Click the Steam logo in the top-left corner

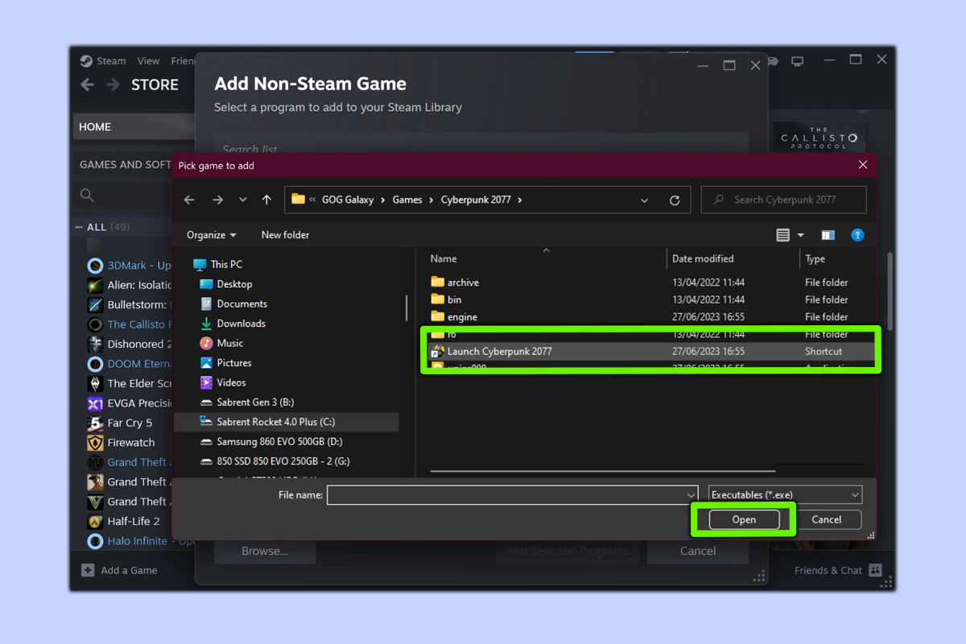(86, 60)
